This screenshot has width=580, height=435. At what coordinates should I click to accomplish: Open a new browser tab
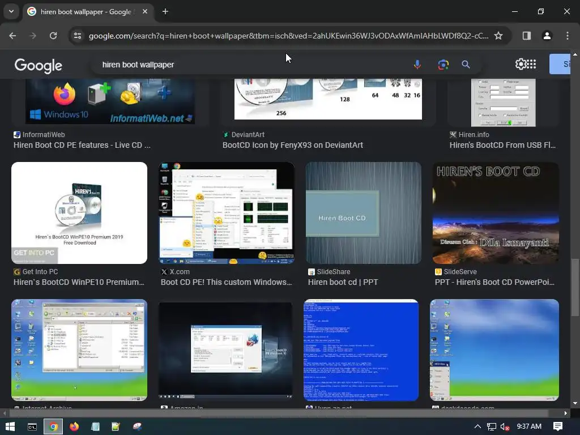(165, 11)
